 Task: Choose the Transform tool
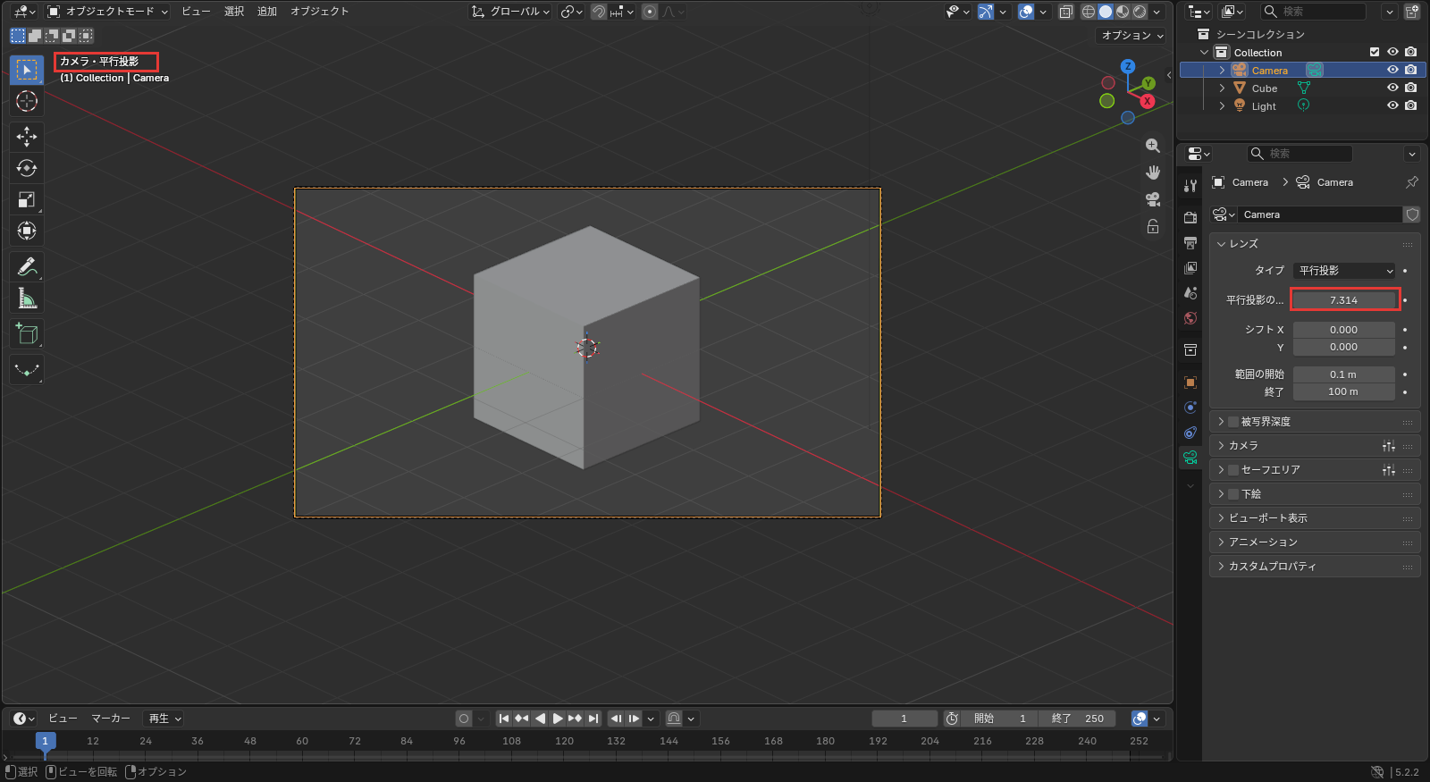(x=27, y=231)
